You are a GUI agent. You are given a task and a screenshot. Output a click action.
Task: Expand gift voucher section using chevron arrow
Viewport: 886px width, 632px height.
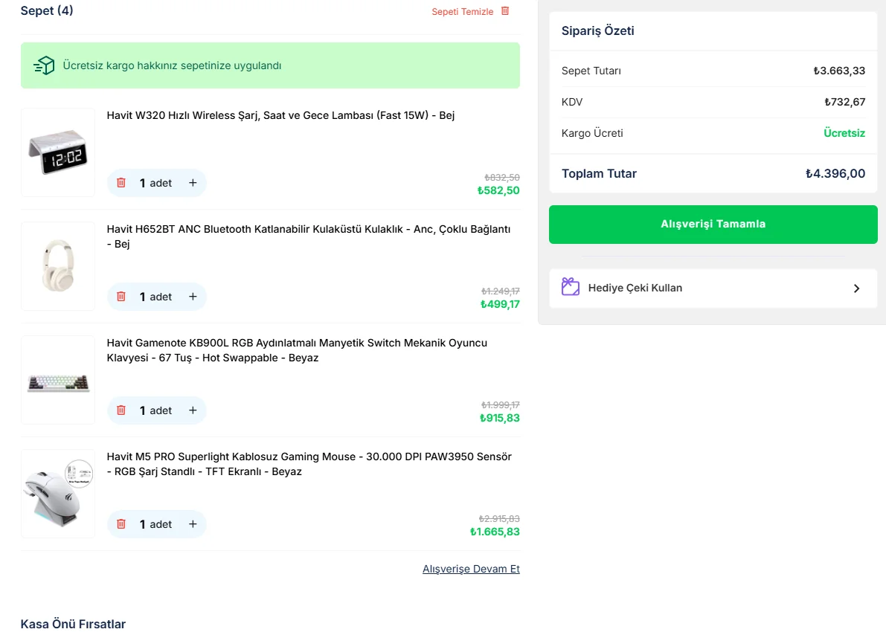point(856,288)
